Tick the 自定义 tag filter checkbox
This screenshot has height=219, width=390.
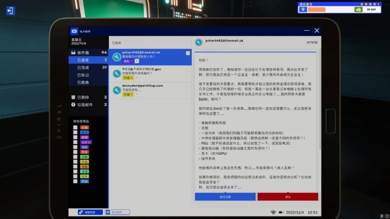click(75, 142)
